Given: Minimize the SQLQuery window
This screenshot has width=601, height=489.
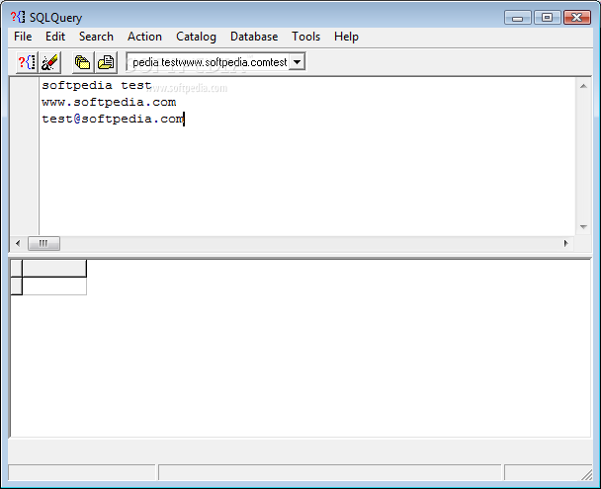Looking at the screenshot, I should (517, 18).
